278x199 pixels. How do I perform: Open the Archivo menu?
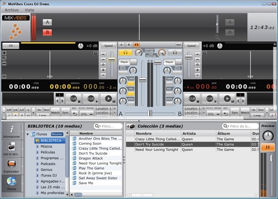pyautogui.click(x=12, y=10)
